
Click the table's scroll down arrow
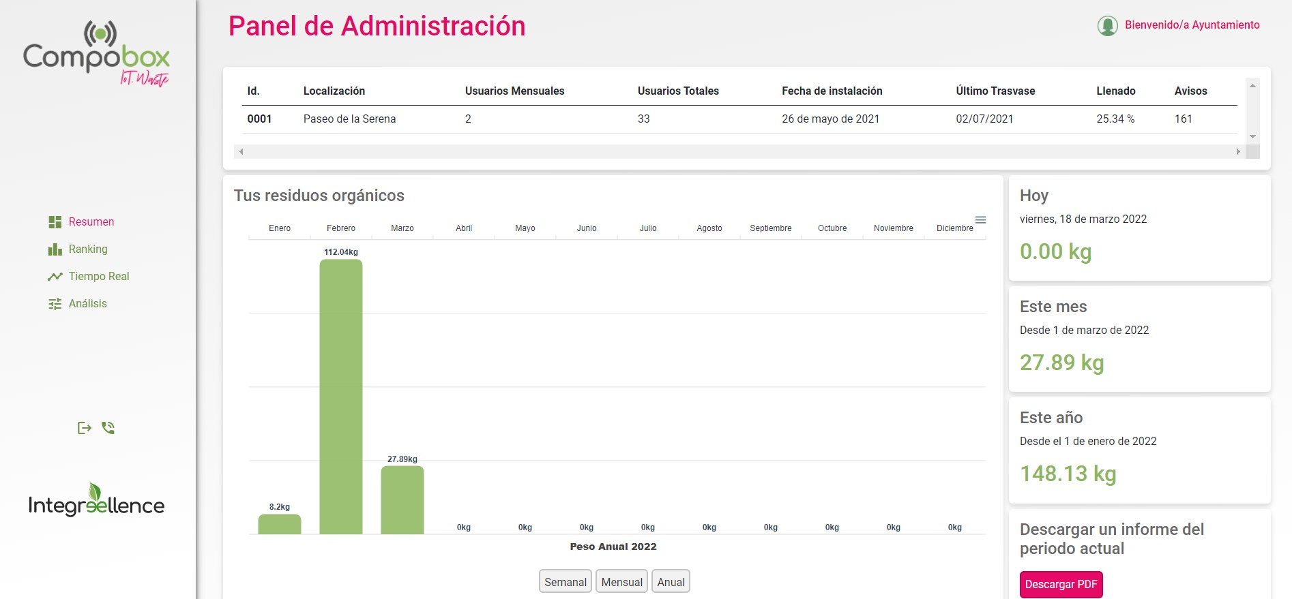point(1252,137)
